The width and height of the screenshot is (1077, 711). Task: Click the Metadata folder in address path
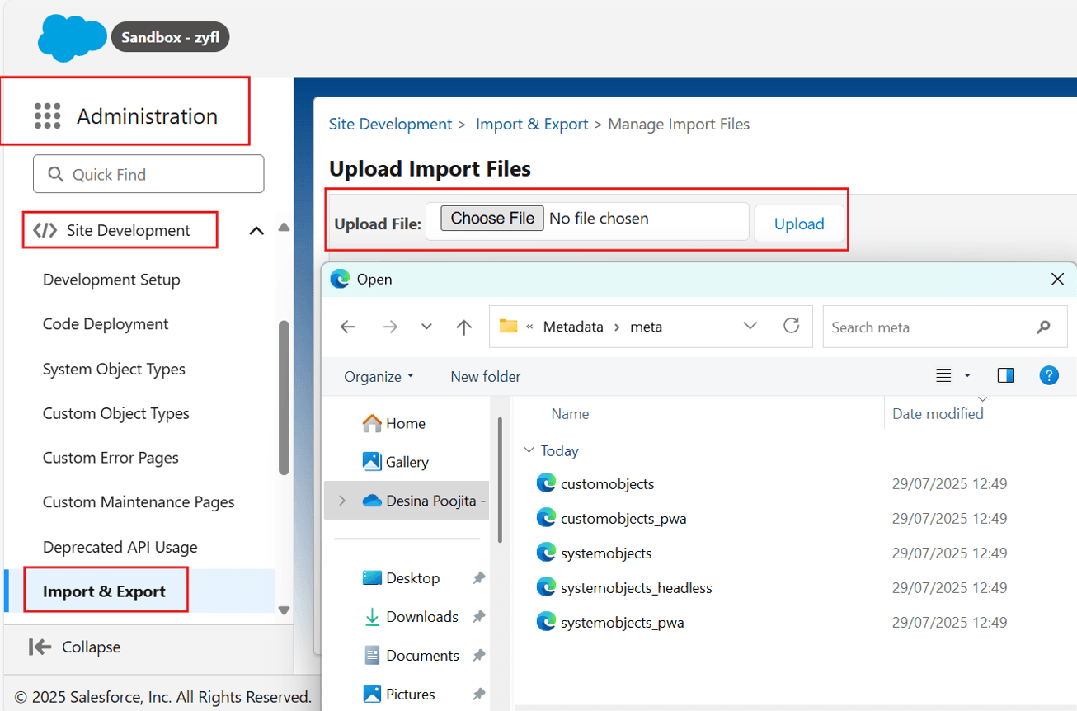click(x=573, y=327)
